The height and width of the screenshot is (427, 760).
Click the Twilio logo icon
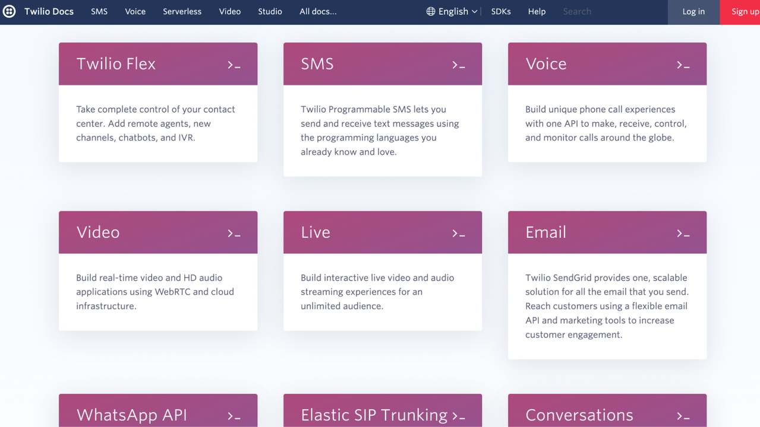coord(10,11)
